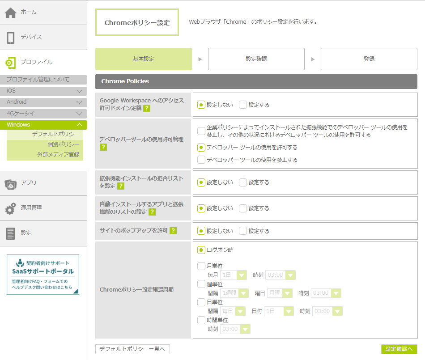This screenshot has height=360, width=425.
Task: Click the Home house icon
Action: (x=11, y=13)
